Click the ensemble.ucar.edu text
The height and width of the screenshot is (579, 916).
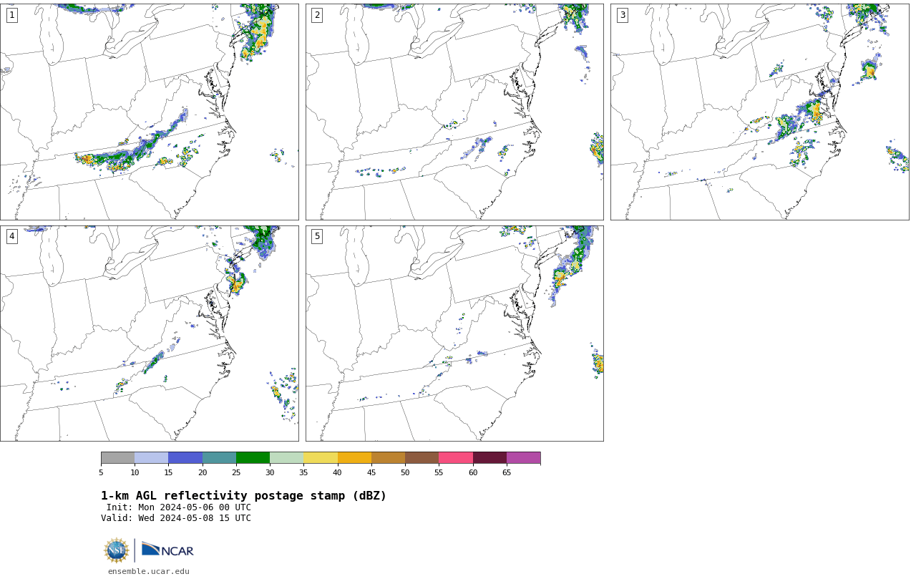point(149,571)
